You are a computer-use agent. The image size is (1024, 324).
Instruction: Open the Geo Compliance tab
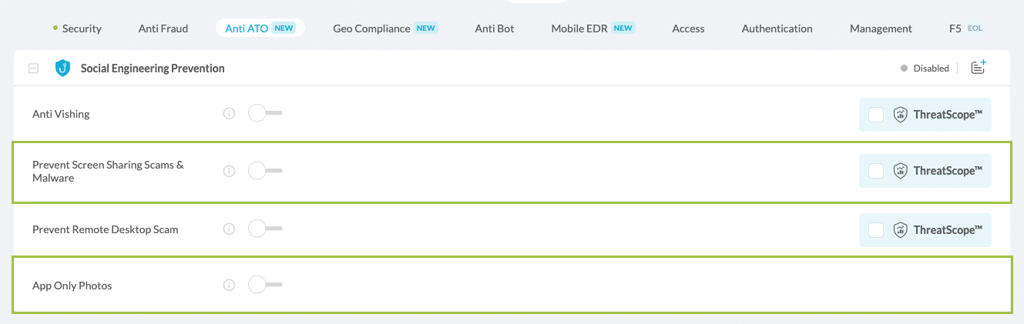(371, 28)
